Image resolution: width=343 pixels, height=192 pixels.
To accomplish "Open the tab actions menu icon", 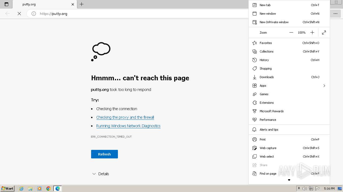I will tap(6, 4).
